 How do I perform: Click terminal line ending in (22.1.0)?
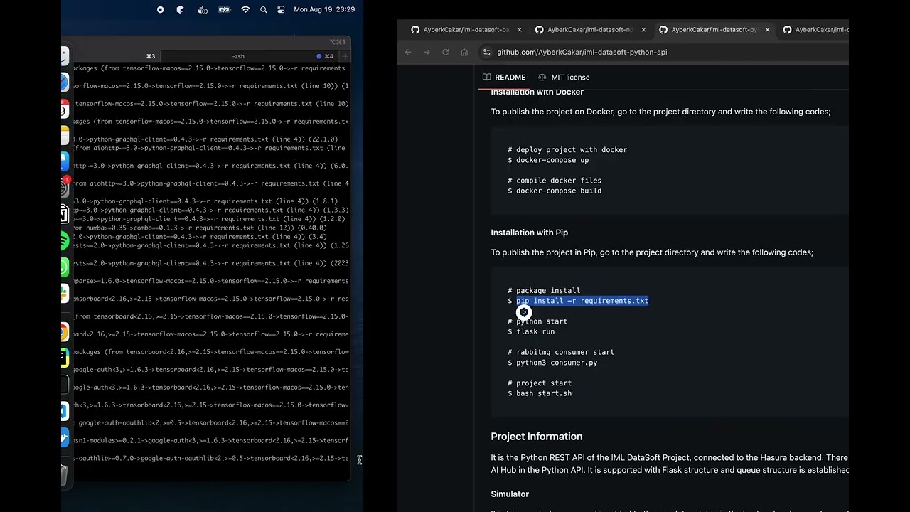coord(205,139)
